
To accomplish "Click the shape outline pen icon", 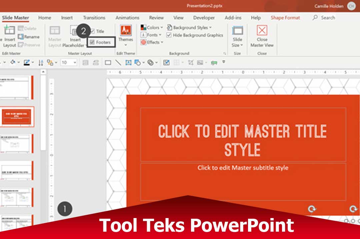I will 27,62.
